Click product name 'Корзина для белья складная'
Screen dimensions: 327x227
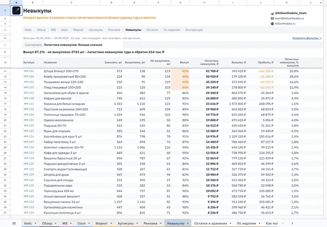tap(64, 104)
